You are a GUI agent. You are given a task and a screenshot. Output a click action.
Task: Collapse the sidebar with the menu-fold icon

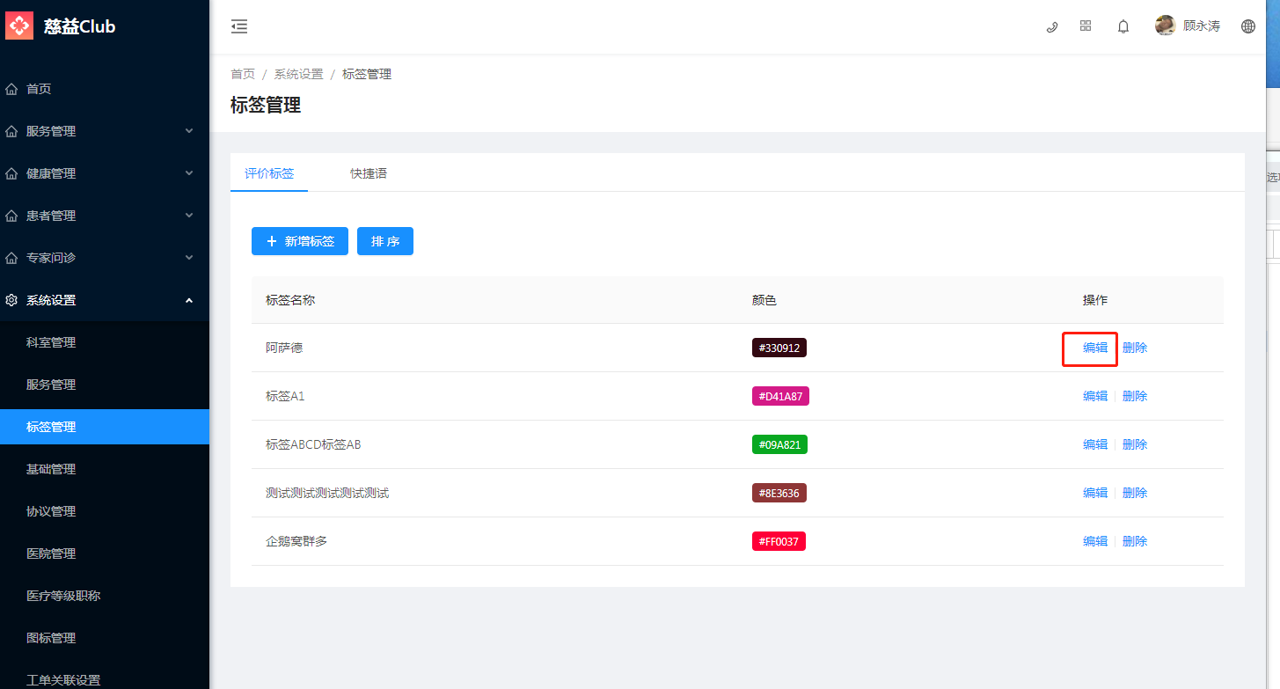pos(239,27)
